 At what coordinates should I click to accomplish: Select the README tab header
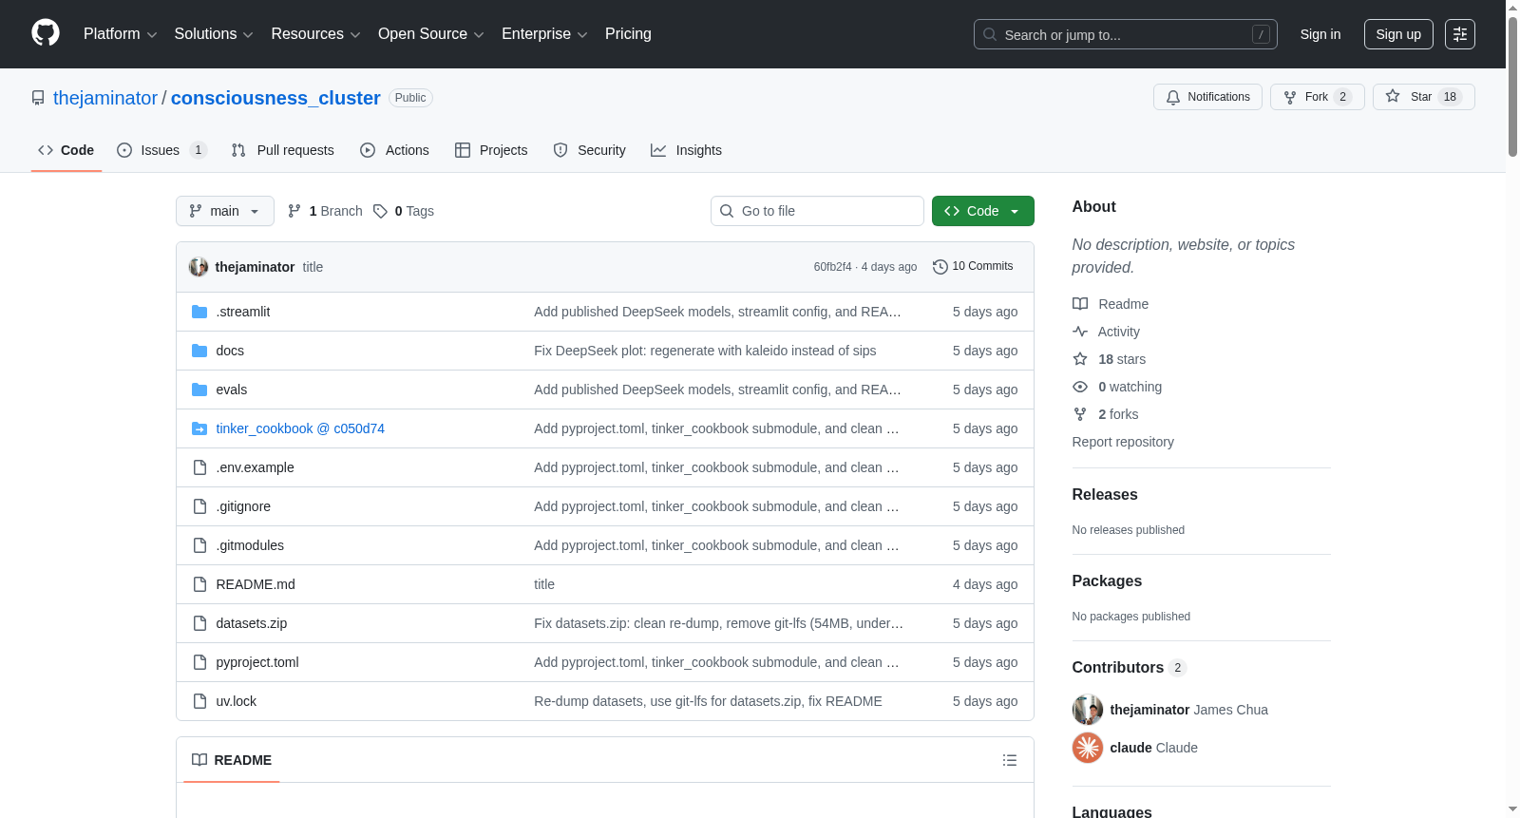coord(232,760)
